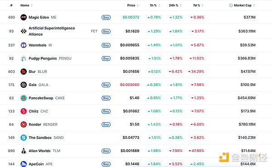Click The Sandbox blue logo icon
This screenshot has width=272, height=167.
24,138
